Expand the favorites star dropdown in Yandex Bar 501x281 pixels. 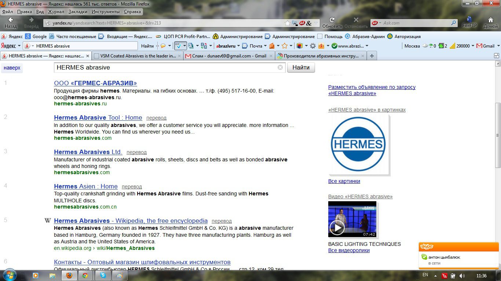coord(291,46)
